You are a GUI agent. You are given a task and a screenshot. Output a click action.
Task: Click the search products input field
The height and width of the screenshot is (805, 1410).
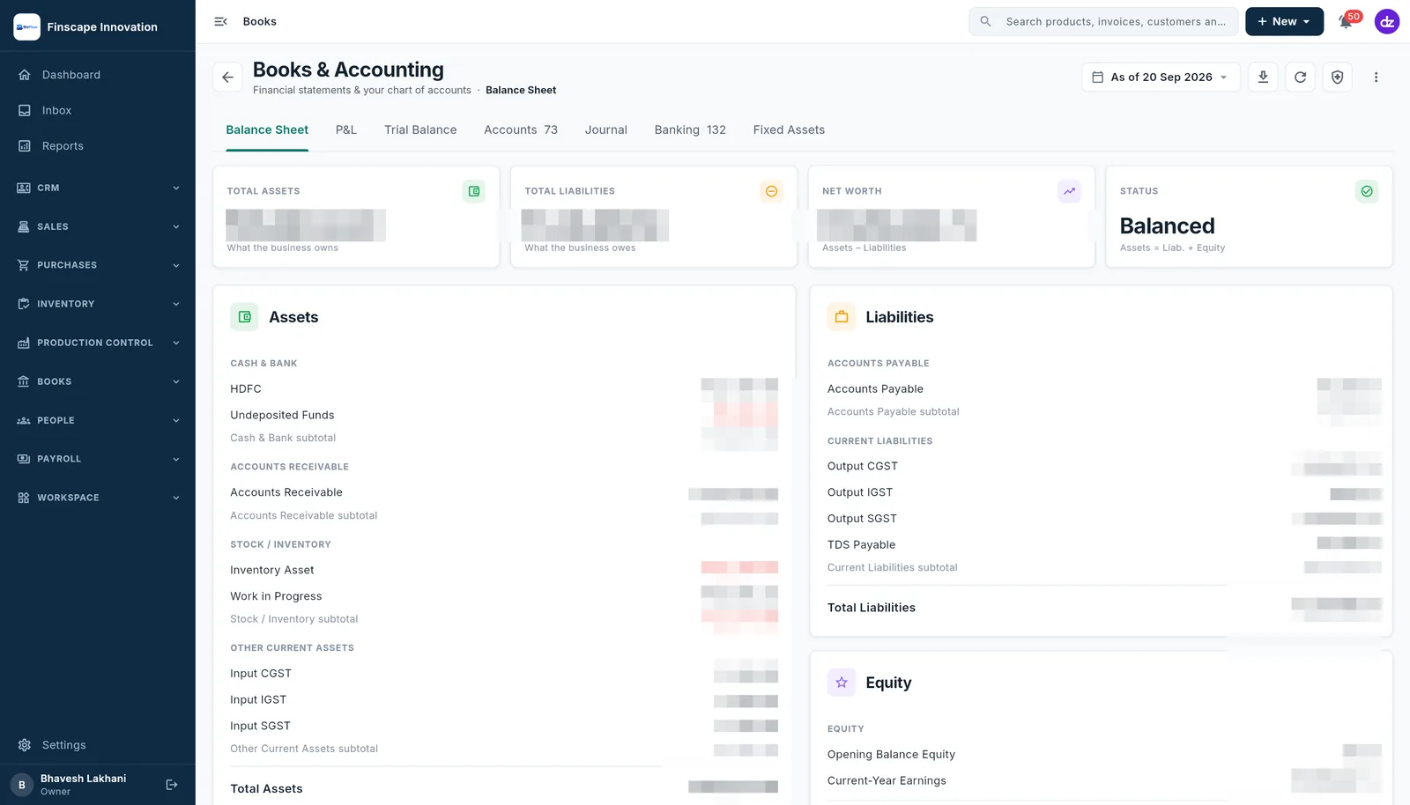[1103, 22]
